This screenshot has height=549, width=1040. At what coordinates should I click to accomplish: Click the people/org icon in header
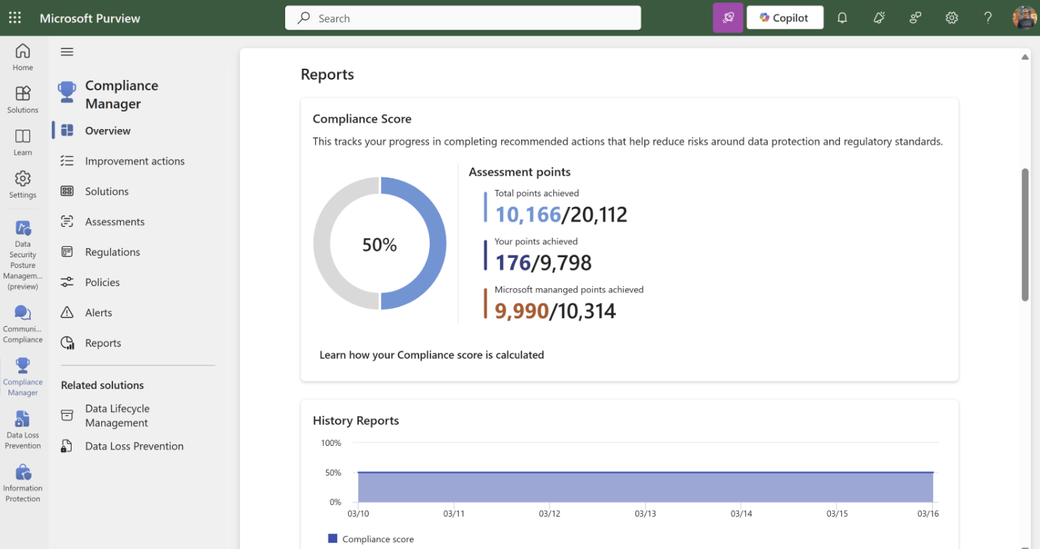[915, 18]
